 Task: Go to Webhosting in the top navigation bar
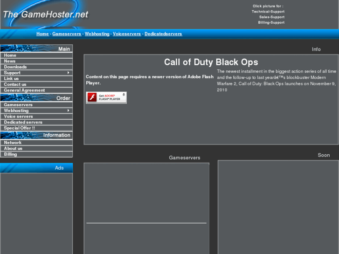click(97, 34)
